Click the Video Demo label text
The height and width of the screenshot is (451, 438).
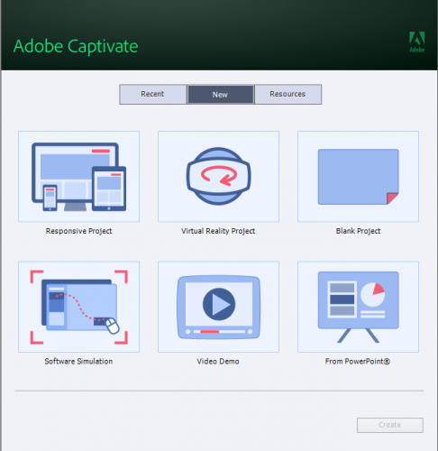218,361
